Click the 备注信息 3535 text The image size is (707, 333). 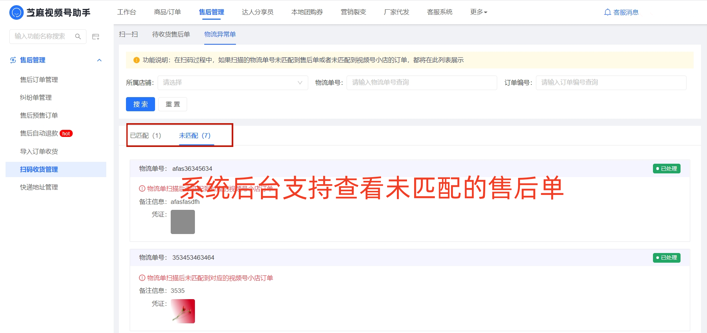tap(162, 291)
